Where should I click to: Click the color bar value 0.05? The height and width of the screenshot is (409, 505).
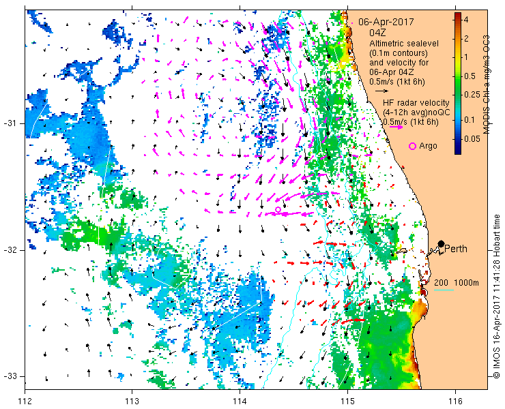(x=472, y=139)
